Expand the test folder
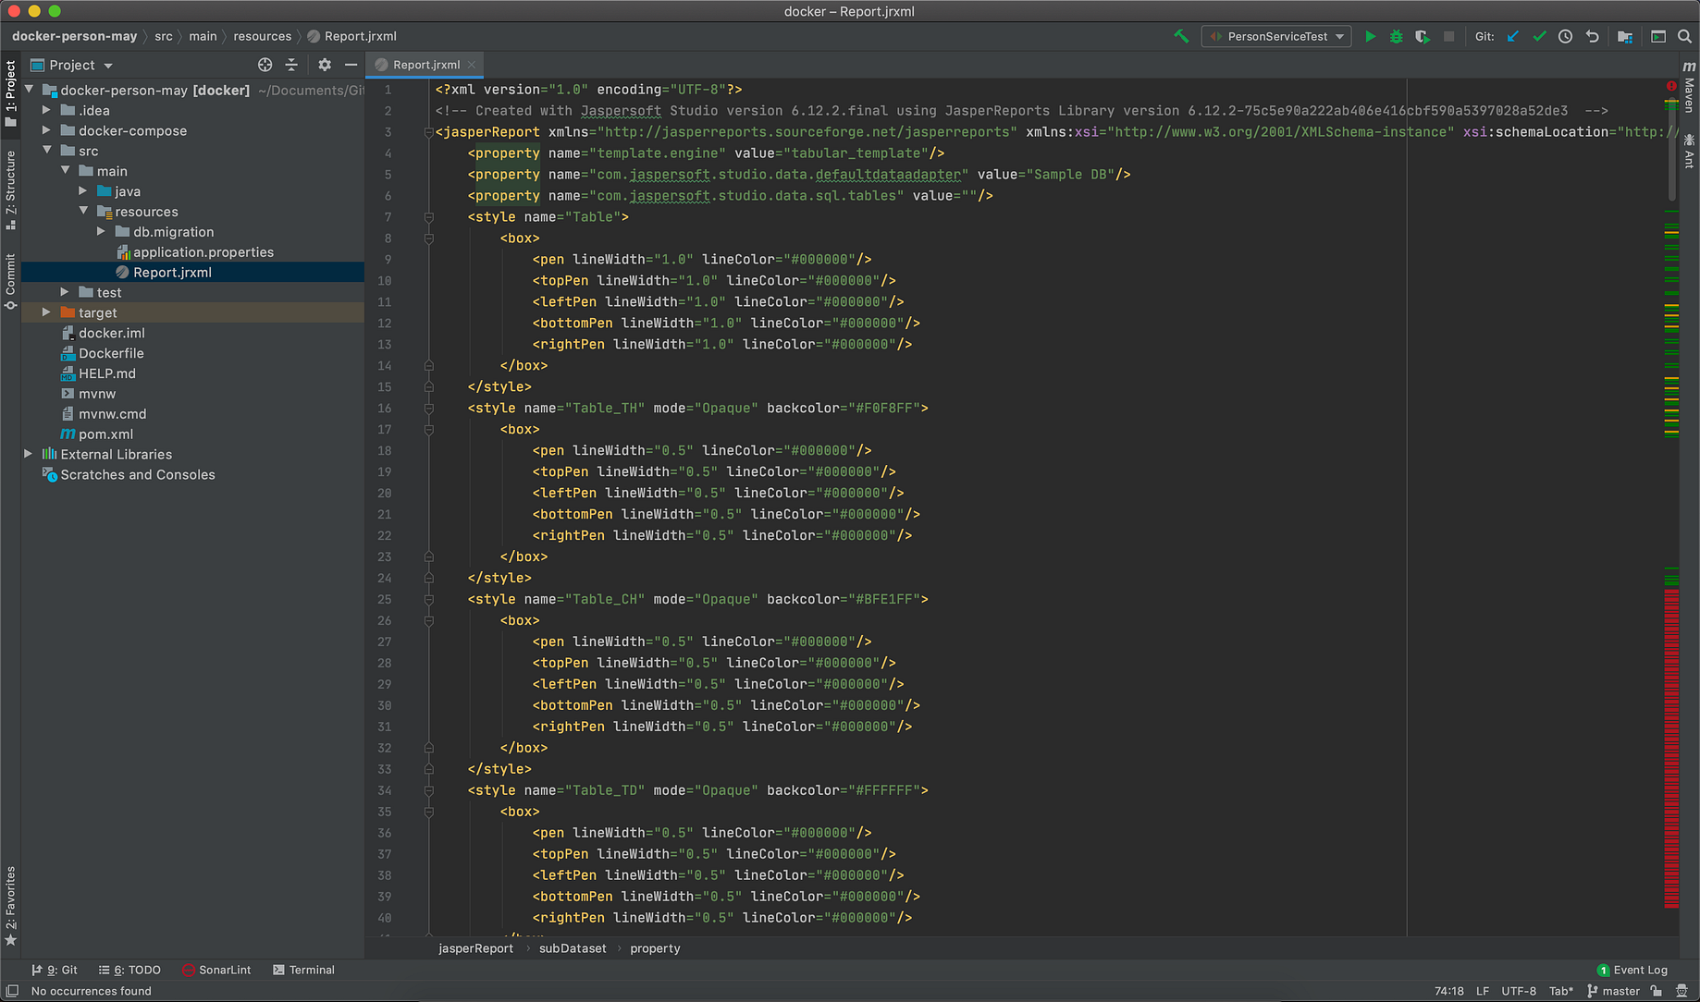The image size is (1700, 1002). pos(65,292)
